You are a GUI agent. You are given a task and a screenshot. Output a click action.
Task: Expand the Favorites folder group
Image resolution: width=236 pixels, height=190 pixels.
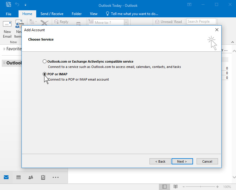(x=4, y=49)
